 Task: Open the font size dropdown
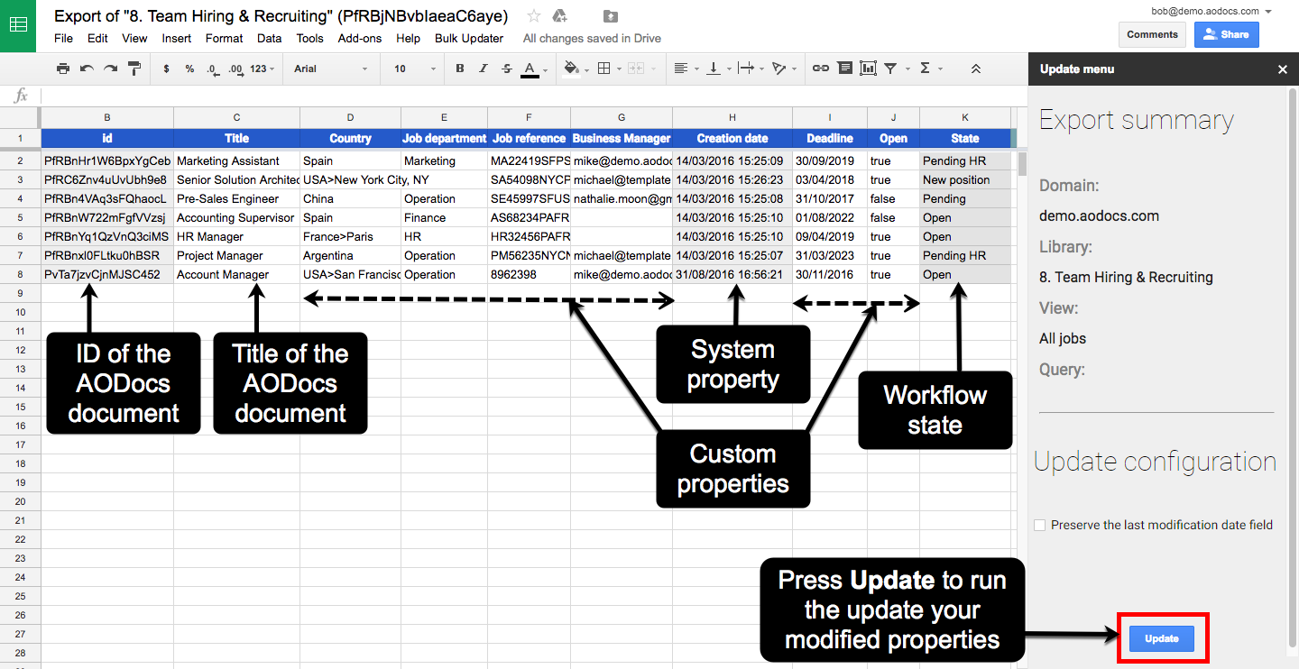(x=415, y=69)
